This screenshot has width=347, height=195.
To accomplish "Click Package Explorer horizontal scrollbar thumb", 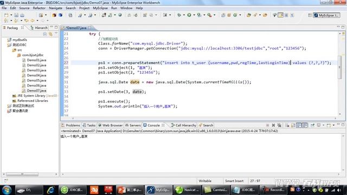I will 22,174.
